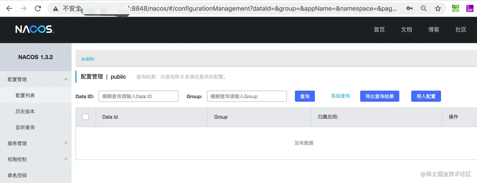This screenshot has height=183, width=477.
Task: Open the 高级查询 link
Action: tap(340, 96)
